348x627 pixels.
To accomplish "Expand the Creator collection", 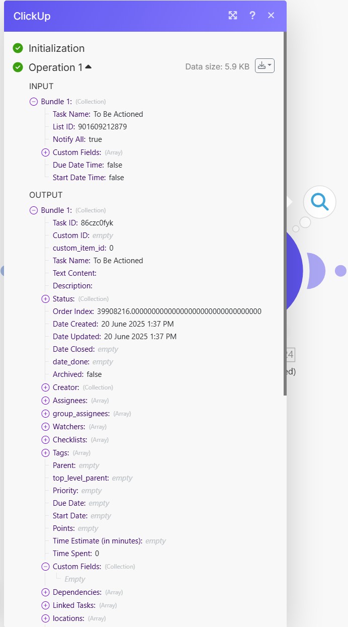I will pos(45,387).
